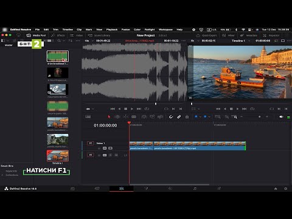Open the Sound Library panel
Viewport: 292px width, 219px height.
[99, 35]
